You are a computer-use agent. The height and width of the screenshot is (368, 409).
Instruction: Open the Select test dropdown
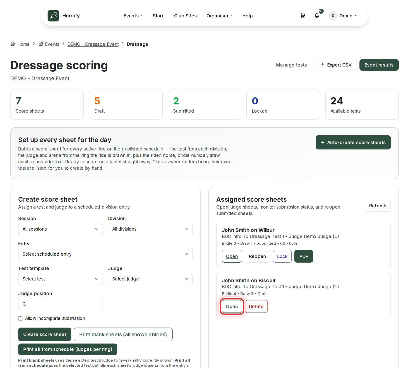(61, 279)
